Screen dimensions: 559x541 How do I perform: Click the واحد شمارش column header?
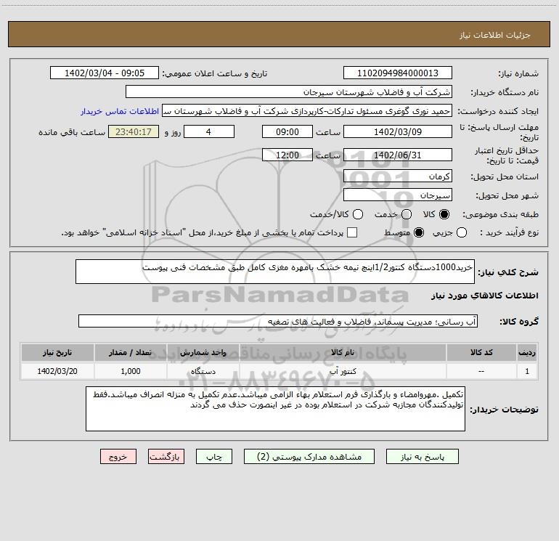pyautogui.click(x=203, y=352)
